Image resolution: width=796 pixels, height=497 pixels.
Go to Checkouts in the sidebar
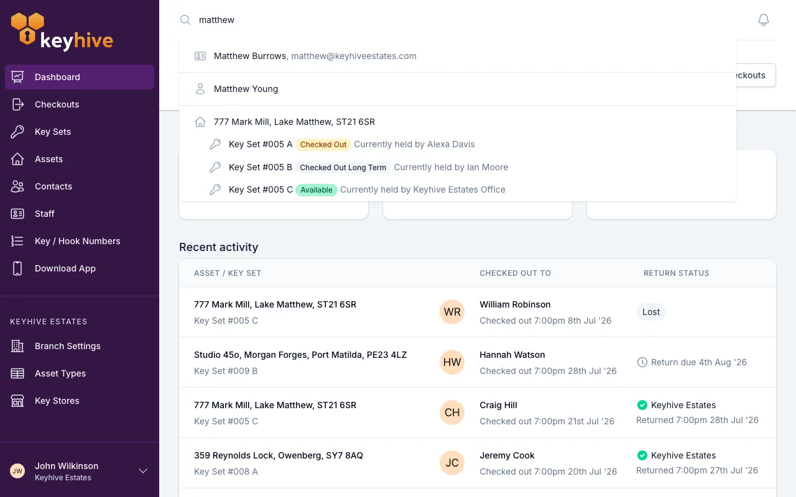pos(80,104)
